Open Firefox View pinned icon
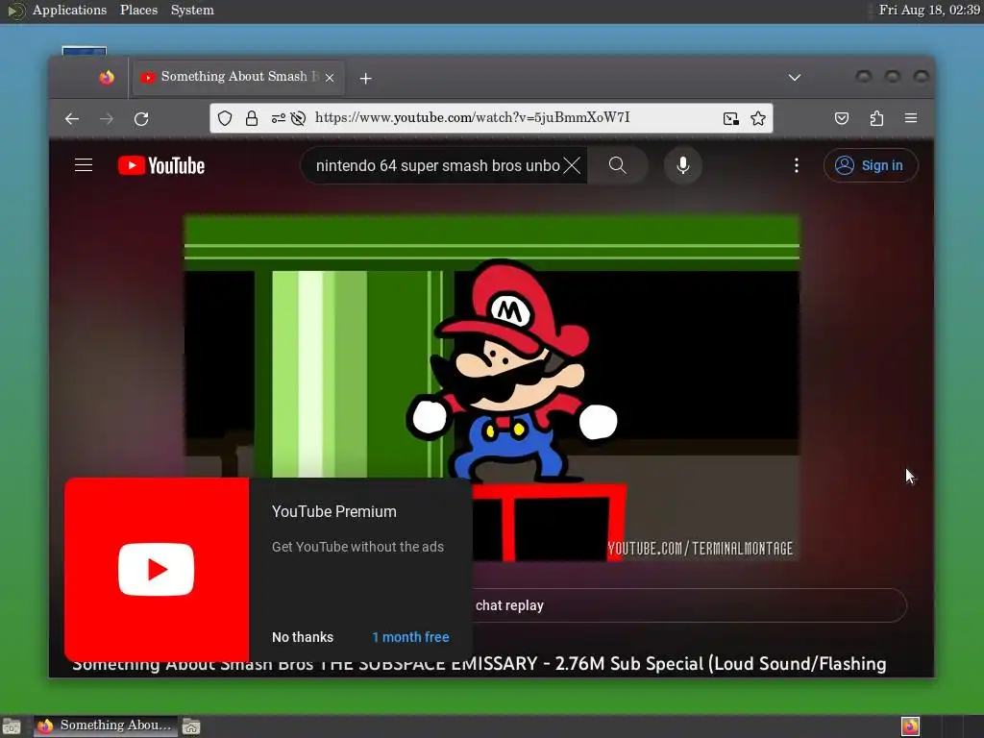 point(107,77)
